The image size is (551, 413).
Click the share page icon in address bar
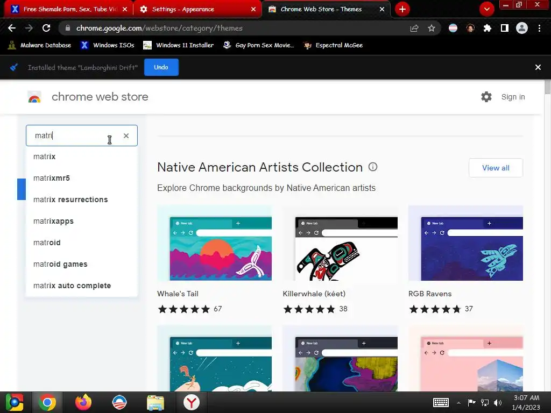pyautogui.click(x=414, y=28)
